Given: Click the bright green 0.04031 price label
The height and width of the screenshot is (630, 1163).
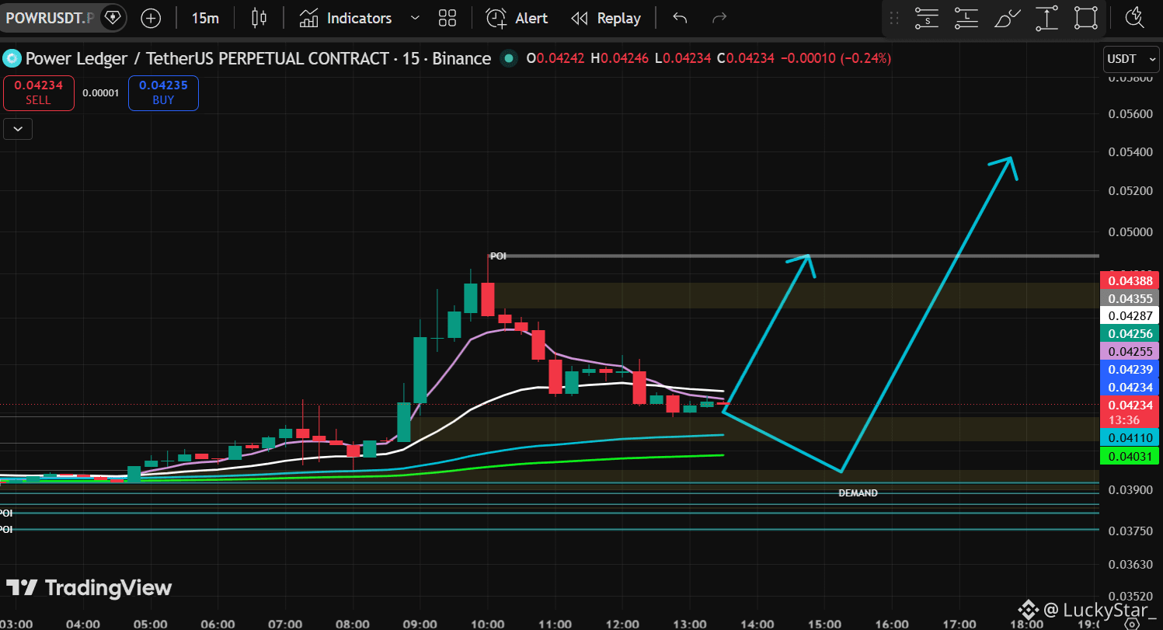Looking at the screenshot, I should 1130,456.
